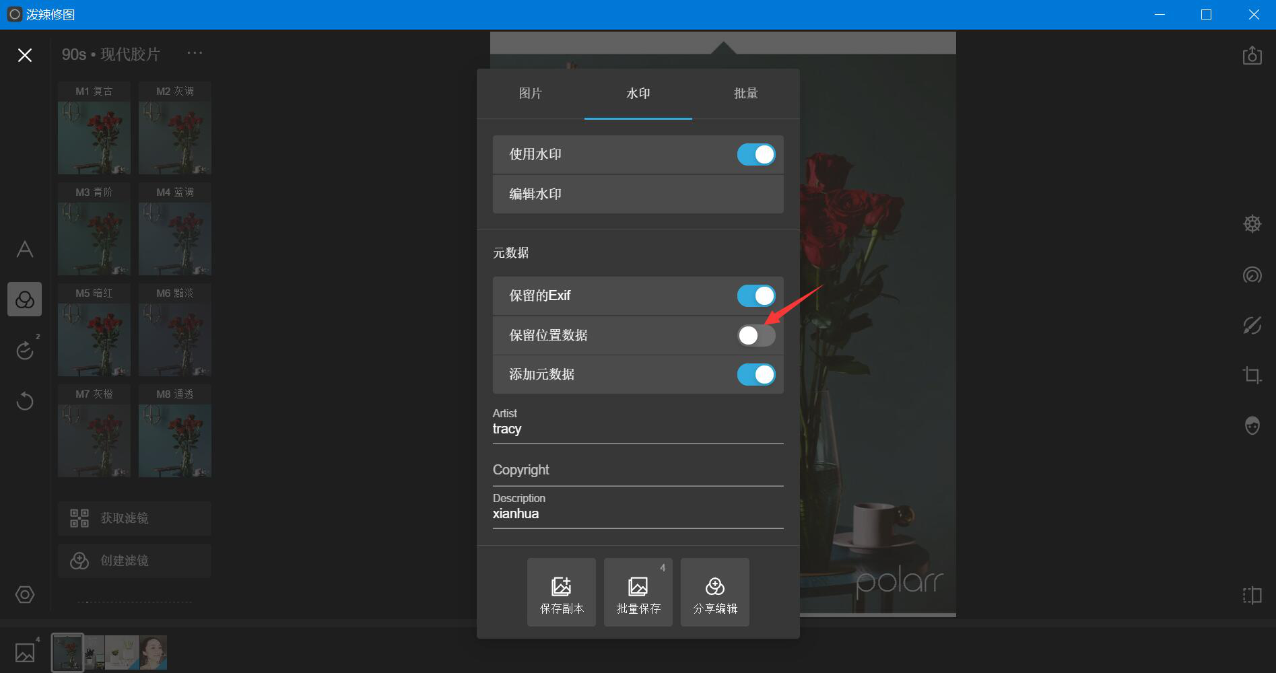Switch to the 批量 tab
The width and height of the screenshot is (1276, 673).
point(745,94)
